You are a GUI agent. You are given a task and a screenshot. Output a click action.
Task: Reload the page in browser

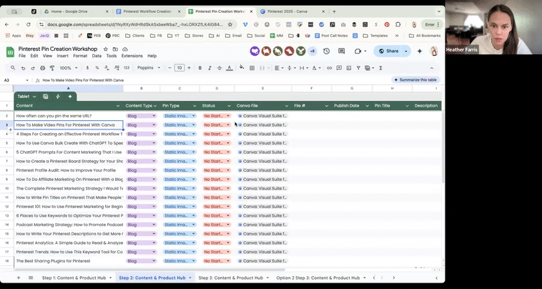click(x=29, y=24)
